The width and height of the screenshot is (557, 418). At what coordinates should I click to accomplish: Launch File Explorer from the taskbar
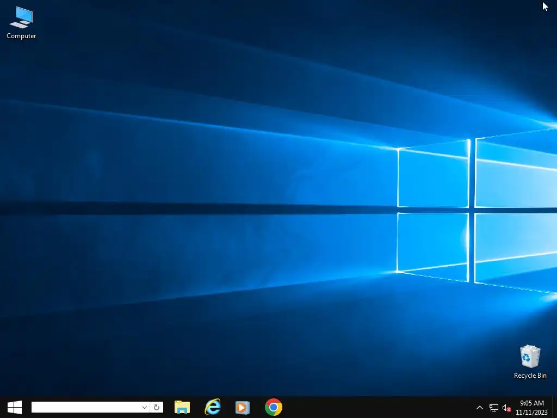coord(182,407)
